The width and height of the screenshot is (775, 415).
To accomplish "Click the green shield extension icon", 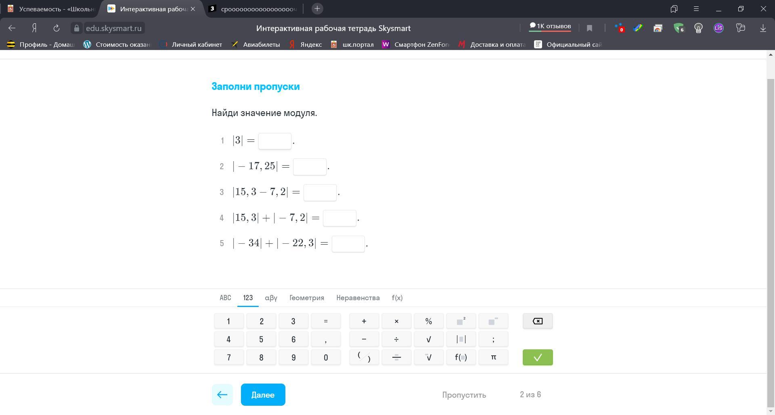I will pos(679,28).
